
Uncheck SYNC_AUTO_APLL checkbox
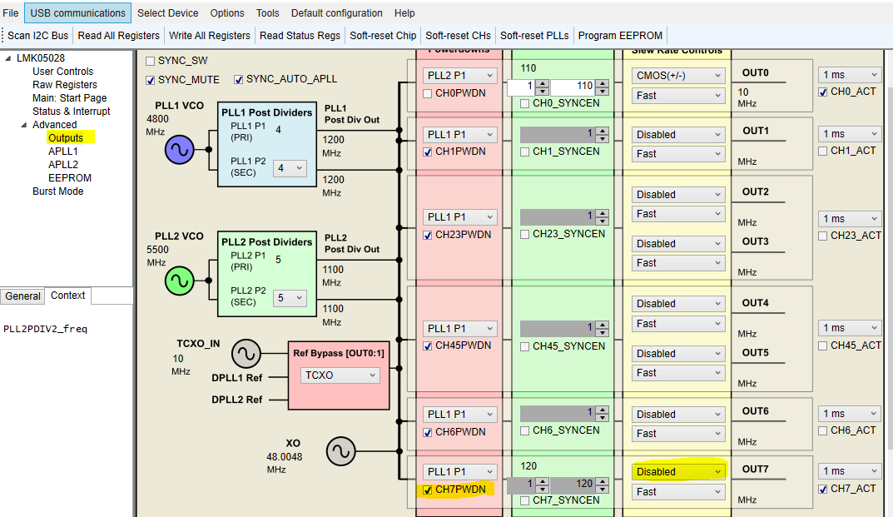(239, 80)
